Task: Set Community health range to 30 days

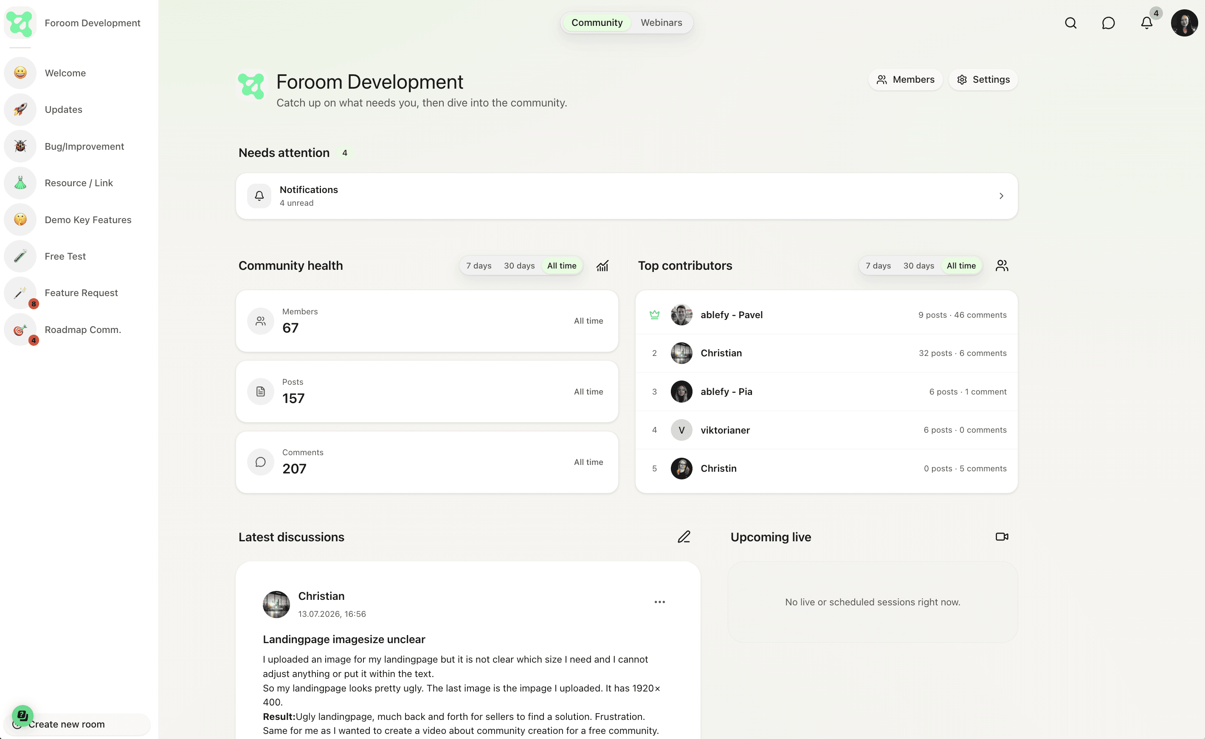Action: 519,266
